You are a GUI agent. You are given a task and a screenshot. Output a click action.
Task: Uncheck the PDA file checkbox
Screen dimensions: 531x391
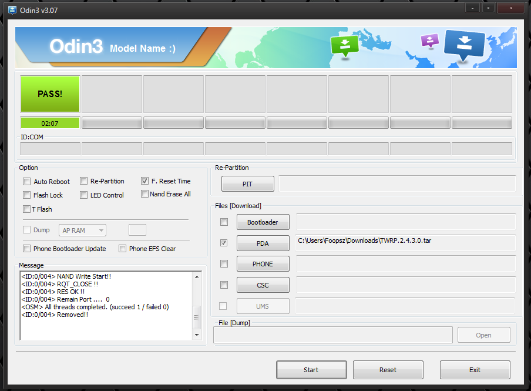224,243
